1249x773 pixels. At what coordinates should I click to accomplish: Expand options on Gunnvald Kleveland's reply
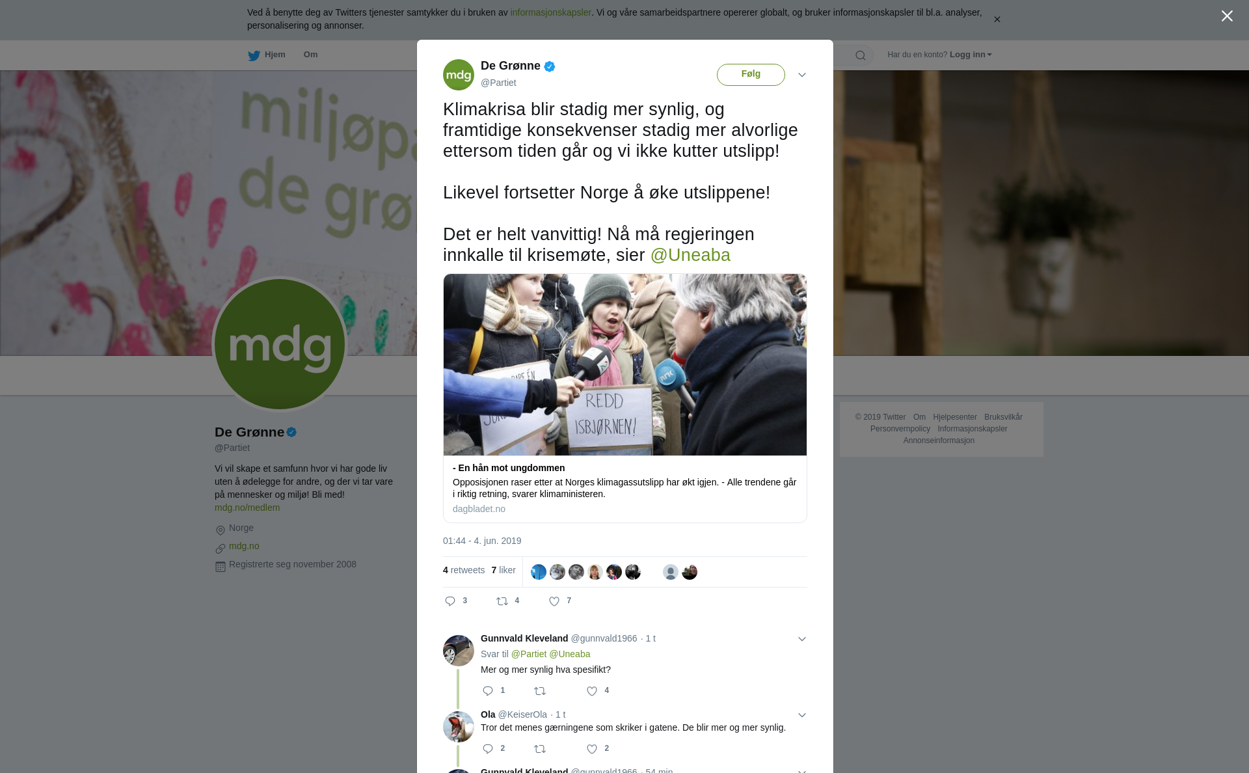pyautogui.click(x=802, y=639)
